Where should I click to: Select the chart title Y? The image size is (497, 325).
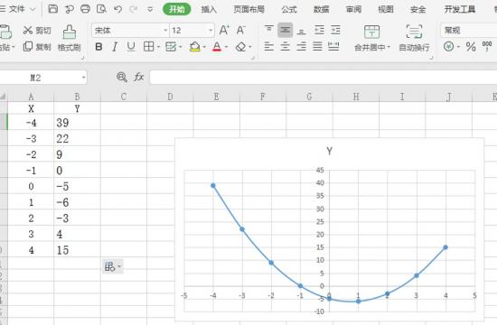coord(329,151)
